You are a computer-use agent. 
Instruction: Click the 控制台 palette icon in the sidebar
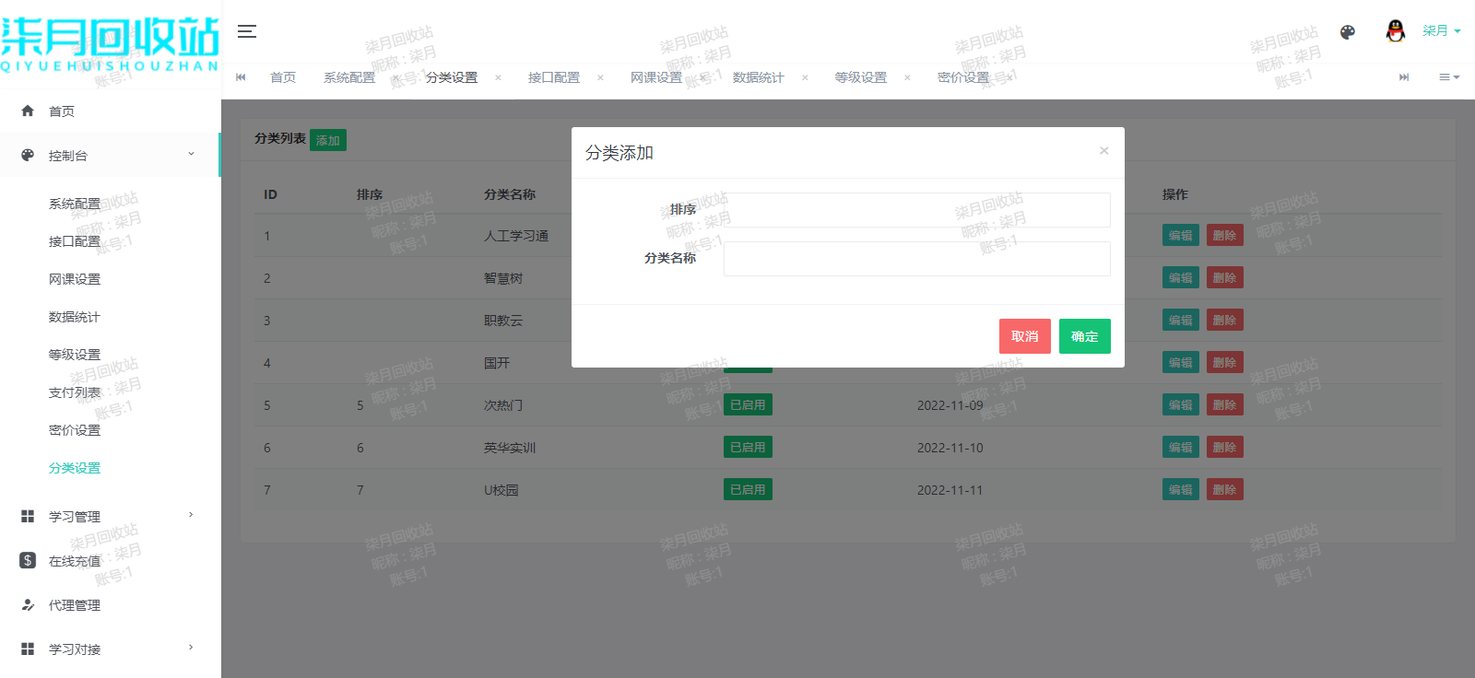(28, 155)
